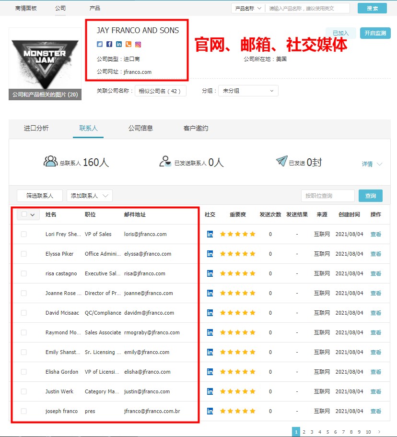Viewport: 397px width, 437px height.
Task: Check the box for Lori Frey She...
Action: click(23, 234)
